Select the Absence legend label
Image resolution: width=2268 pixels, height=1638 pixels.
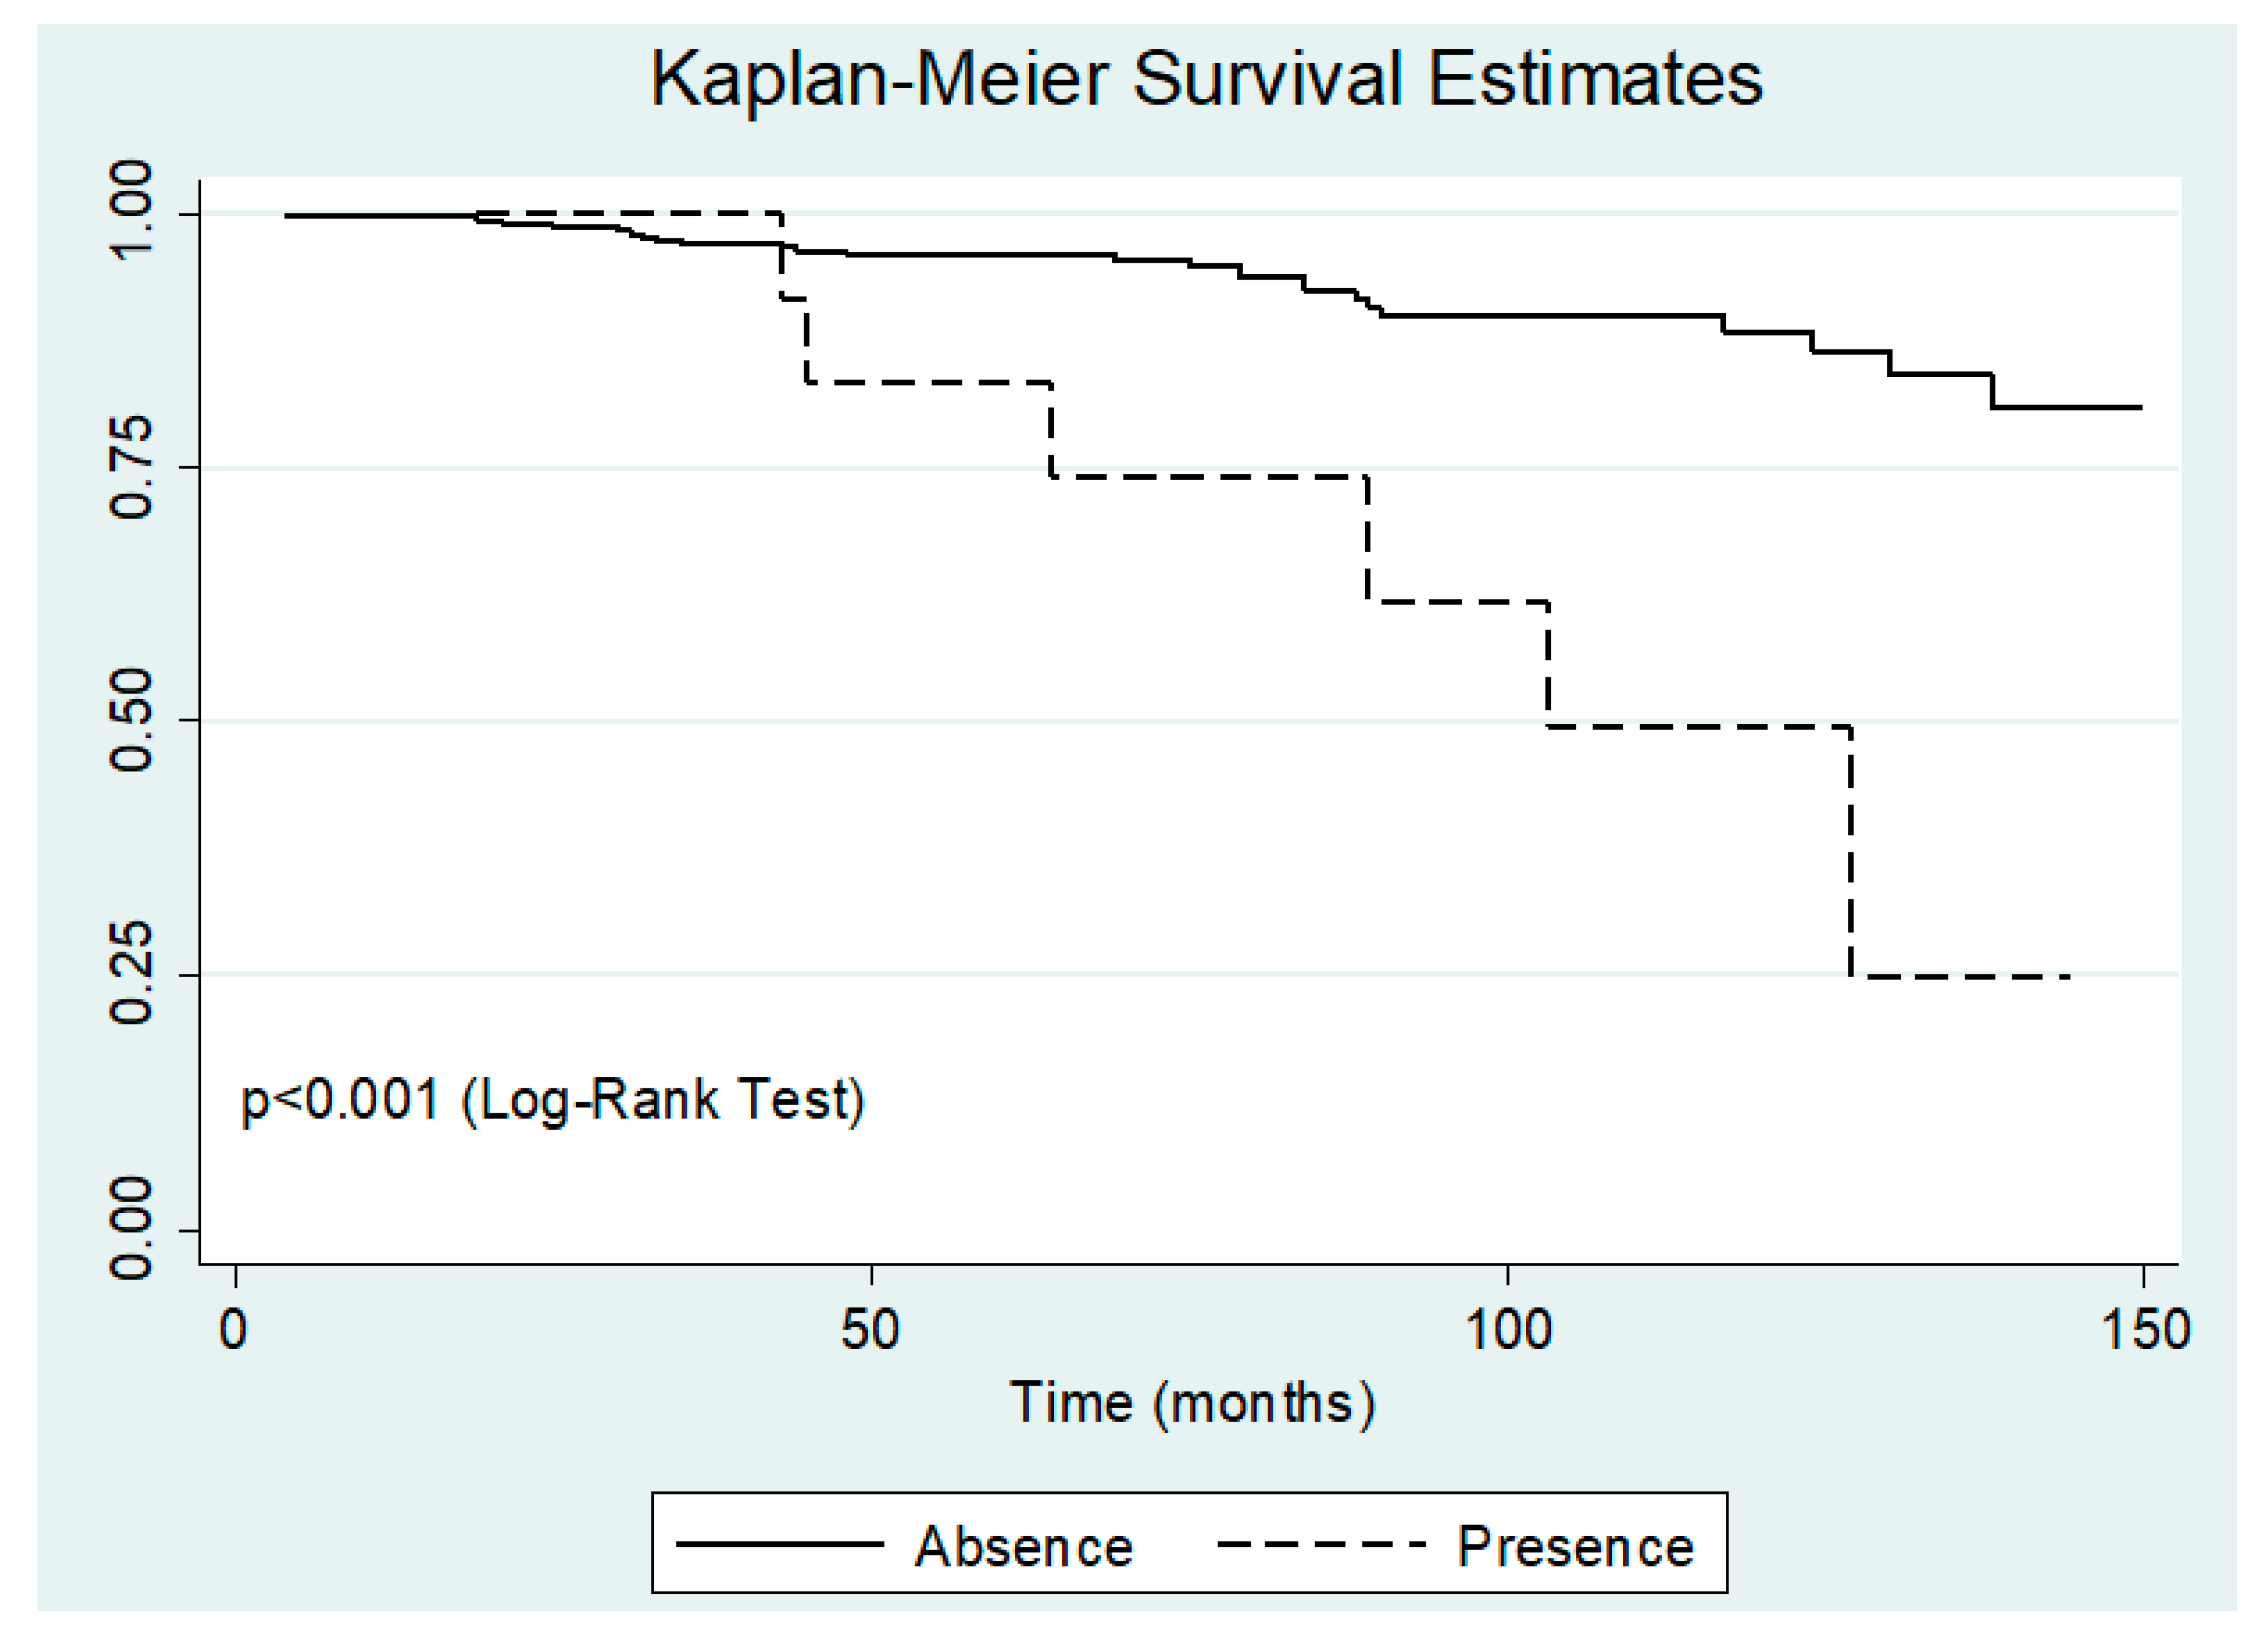point(1024,1547)
